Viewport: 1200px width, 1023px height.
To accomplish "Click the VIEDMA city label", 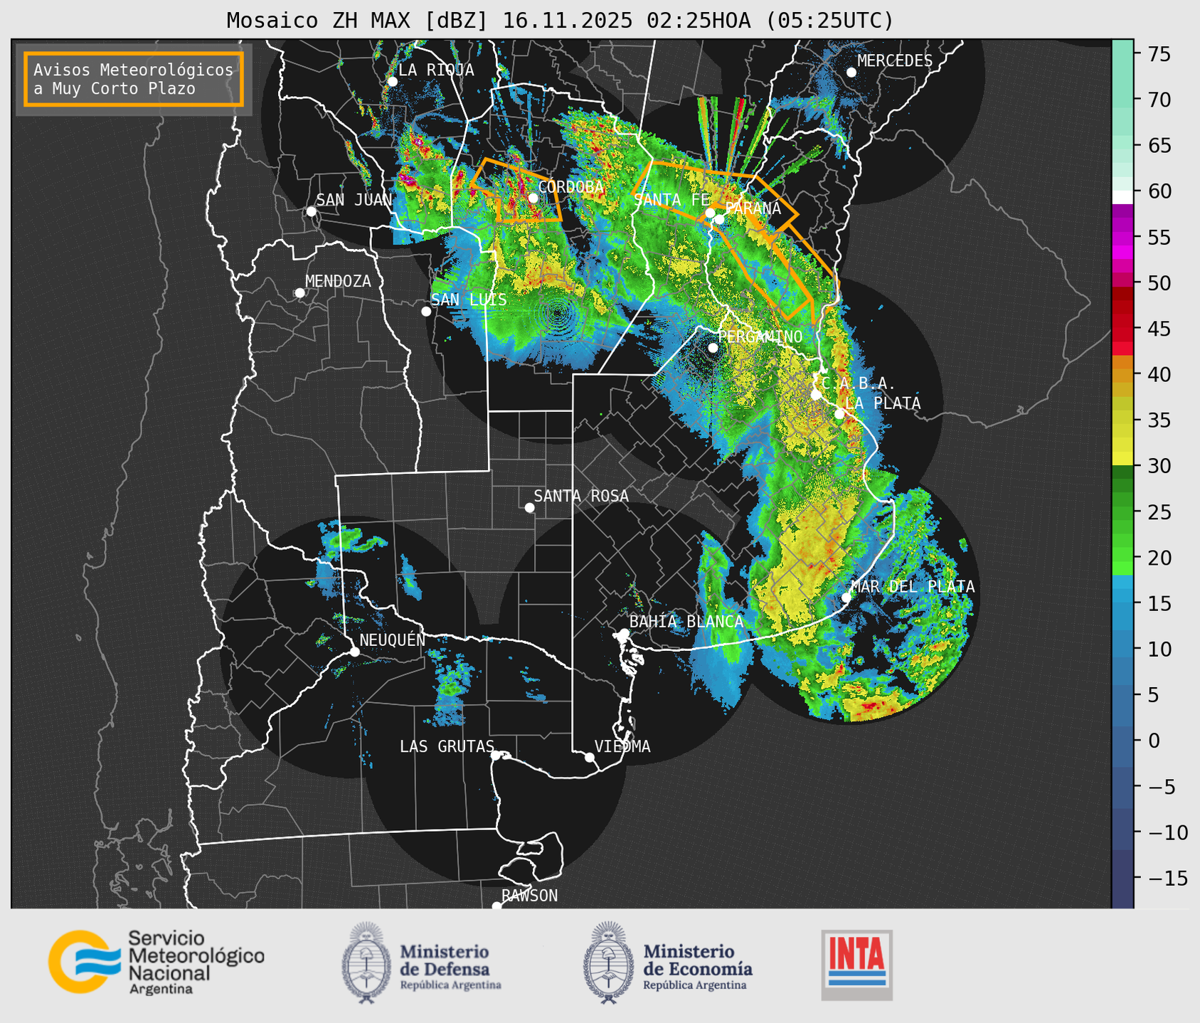I will (622, 746).
